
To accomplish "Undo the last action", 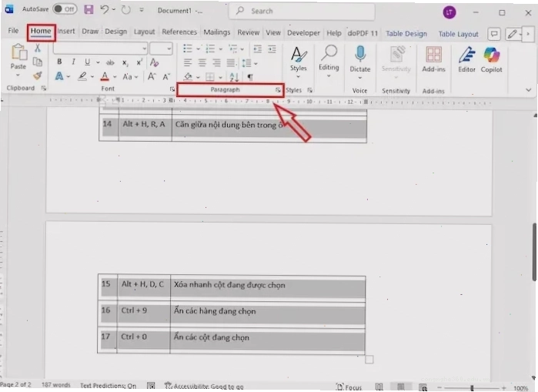I will coord(105,9).
